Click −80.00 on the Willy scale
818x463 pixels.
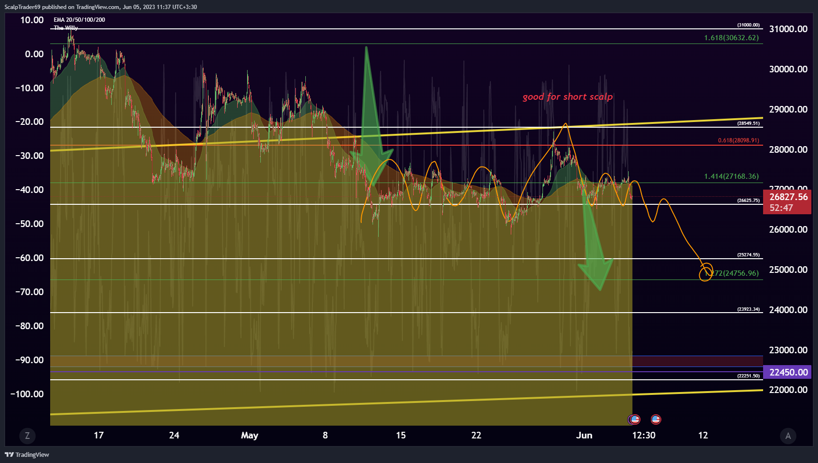[x=29, y=326]
